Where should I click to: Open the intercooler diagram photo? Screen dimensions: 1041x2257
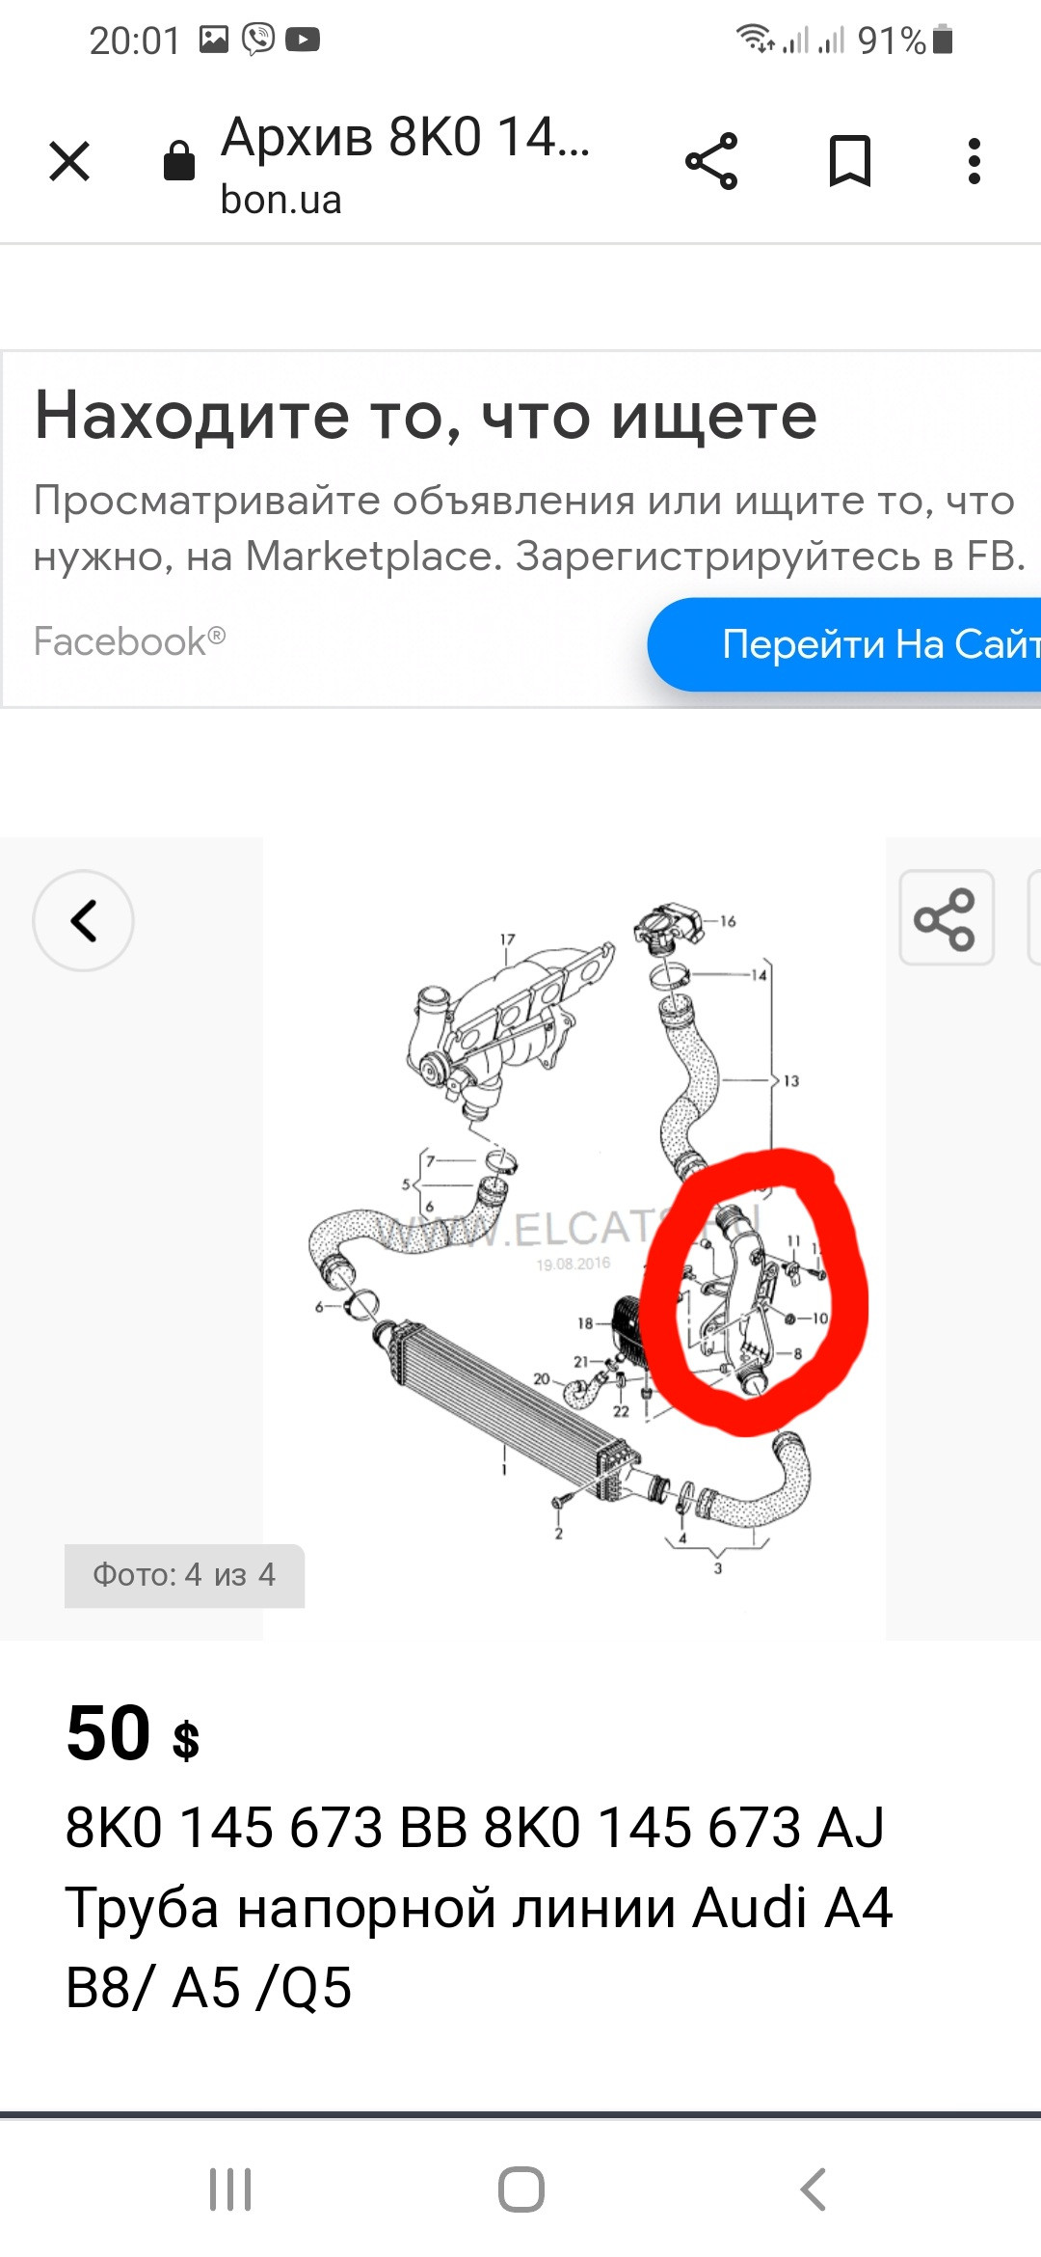click(574, 1239)
